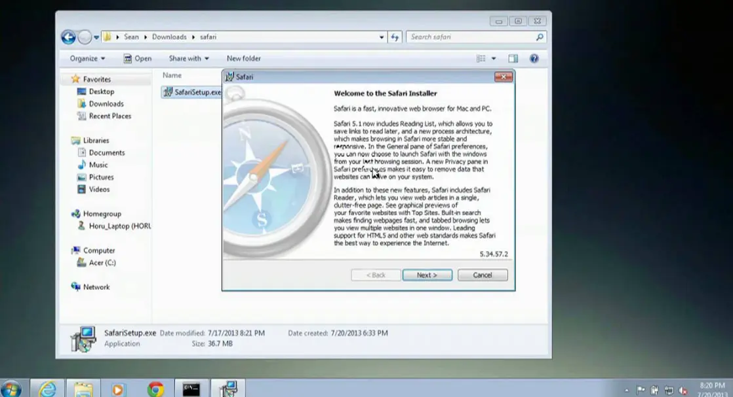The height and width of the screenshot is (397, 733).
Task: Open the Organize menu
Action: [87, 58]
